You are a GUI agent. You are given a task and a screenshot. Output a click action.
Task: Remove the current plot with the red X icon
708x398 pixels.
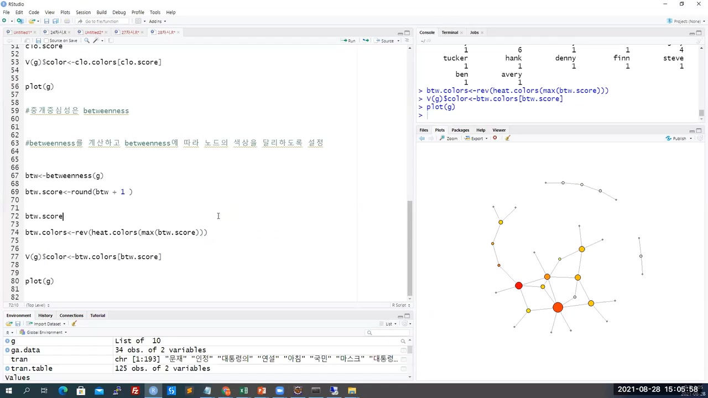pos(494,138)
